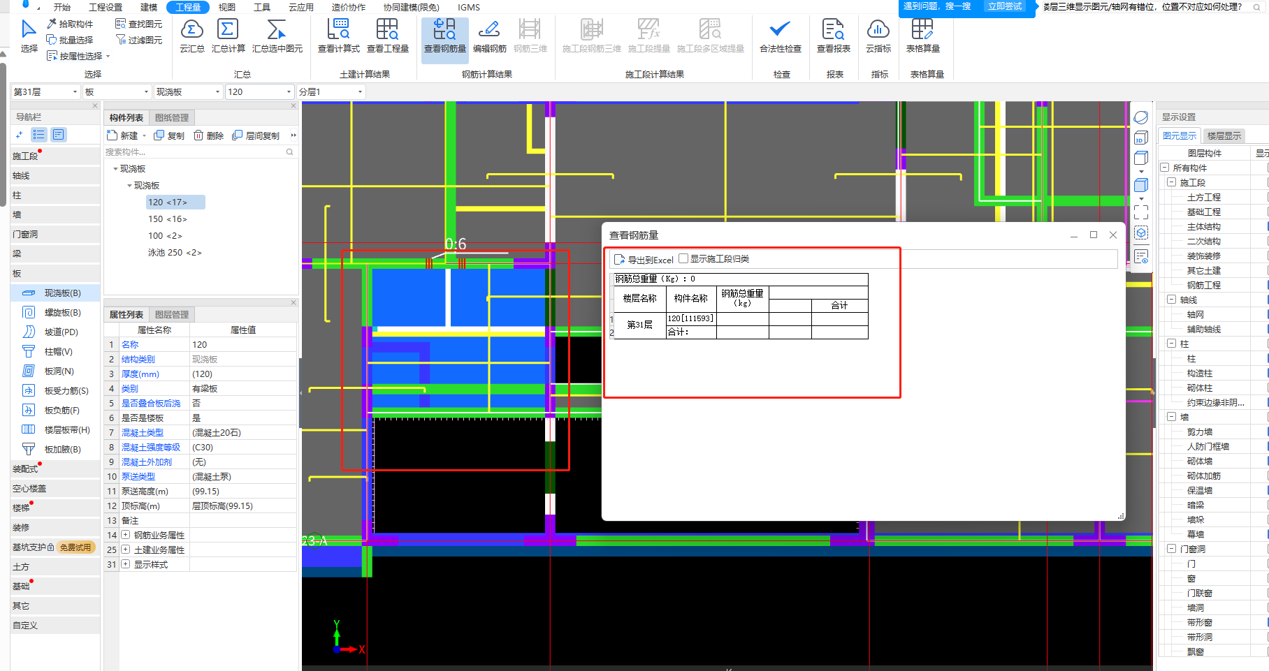The height and width of the screenshot is (671, 1269).
Task: Switch to 楼层显示 tab
Action: 1224,135
